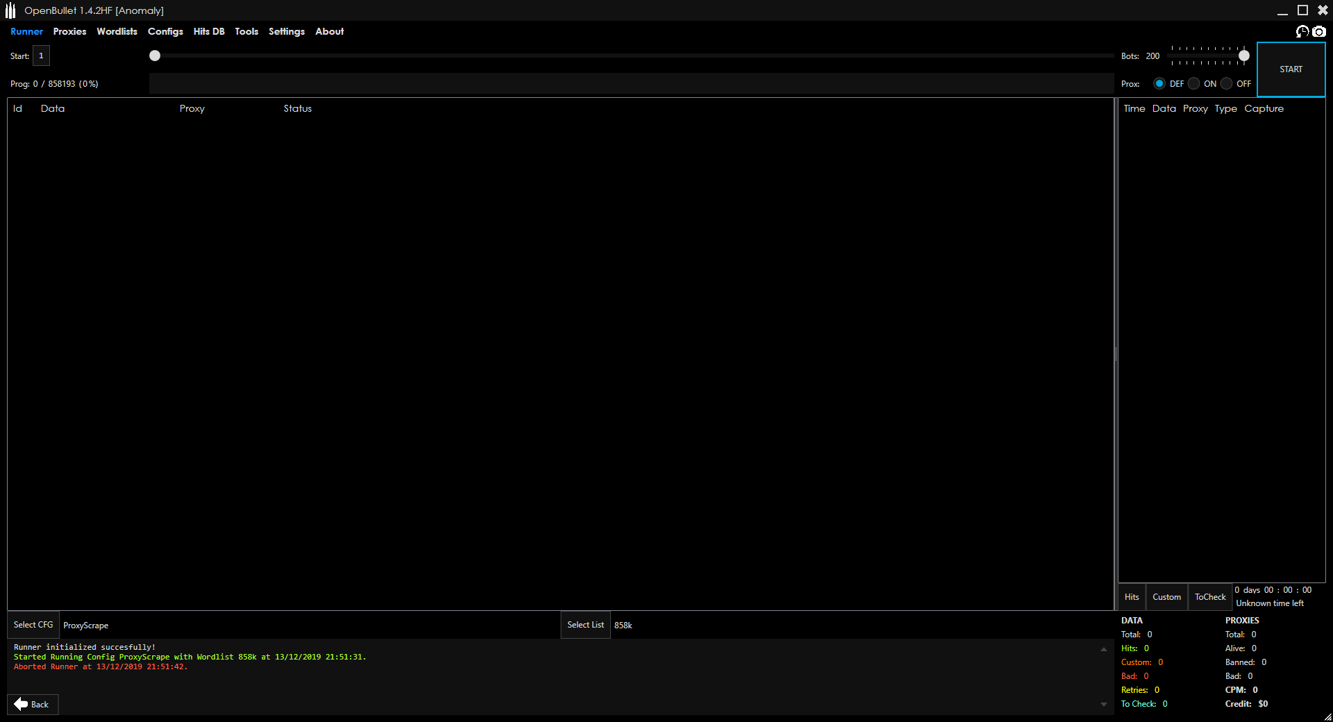This screenshot has width=1333, height=722.
Task: Click the Select CFG button
Action: (x=33, y=625)
